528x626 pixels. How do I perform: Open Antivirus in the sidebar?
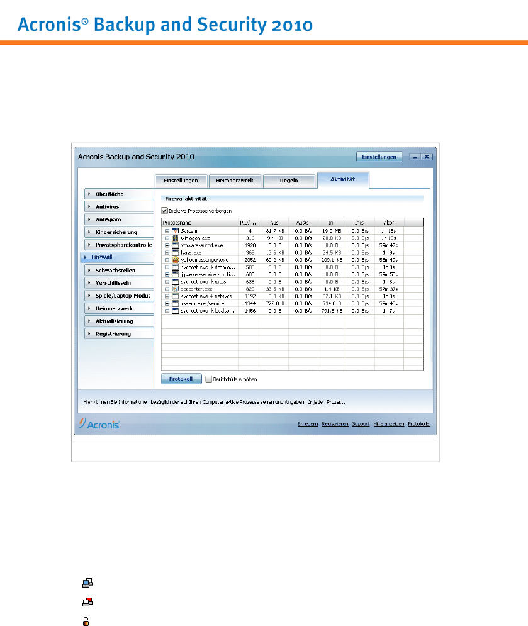[119, 206]
